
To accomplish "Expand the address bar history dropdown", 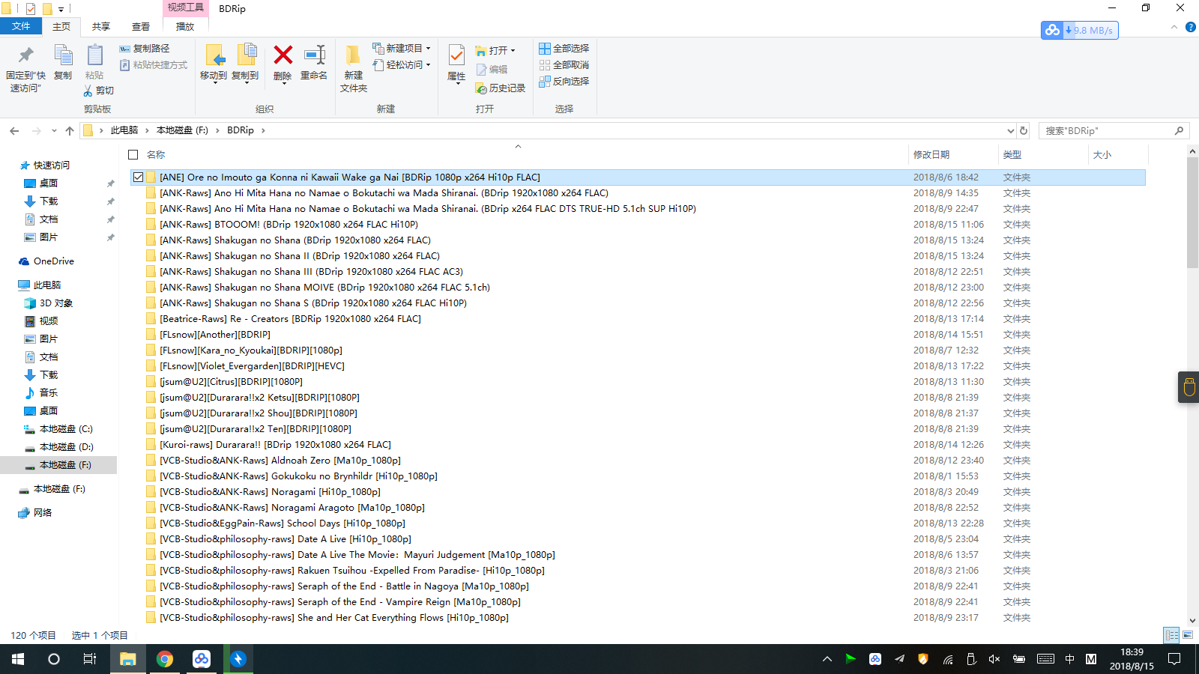I will click(x=1010, y=131).
